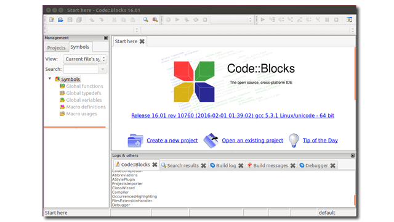Click the New file toolbar icon
This screenshot has width=394, height=222.
tap(52, 20)
